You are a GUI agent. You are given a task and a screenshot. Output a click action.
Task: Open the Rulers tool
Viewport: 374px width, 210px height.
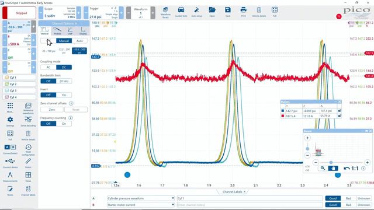click(28, 163)
